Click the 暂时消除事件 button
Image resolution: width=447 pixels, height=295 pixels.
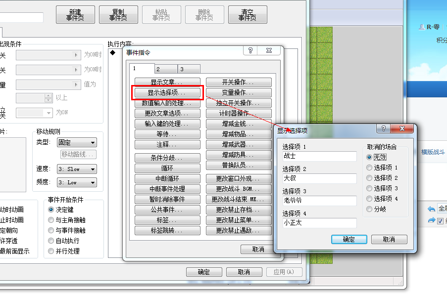pos(167,199)
